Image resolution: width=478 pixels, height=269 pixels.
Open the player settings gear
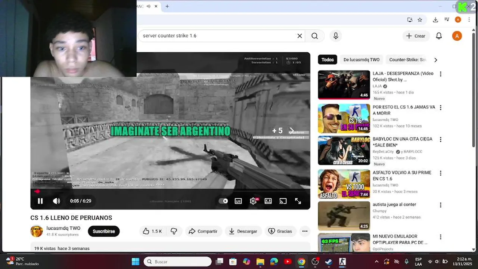[253, 201]
